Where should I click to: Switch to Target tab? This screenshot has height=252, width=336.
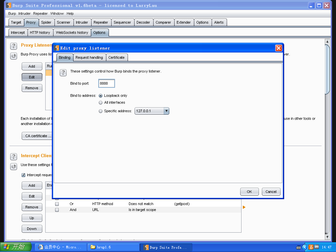click(16, 22)
